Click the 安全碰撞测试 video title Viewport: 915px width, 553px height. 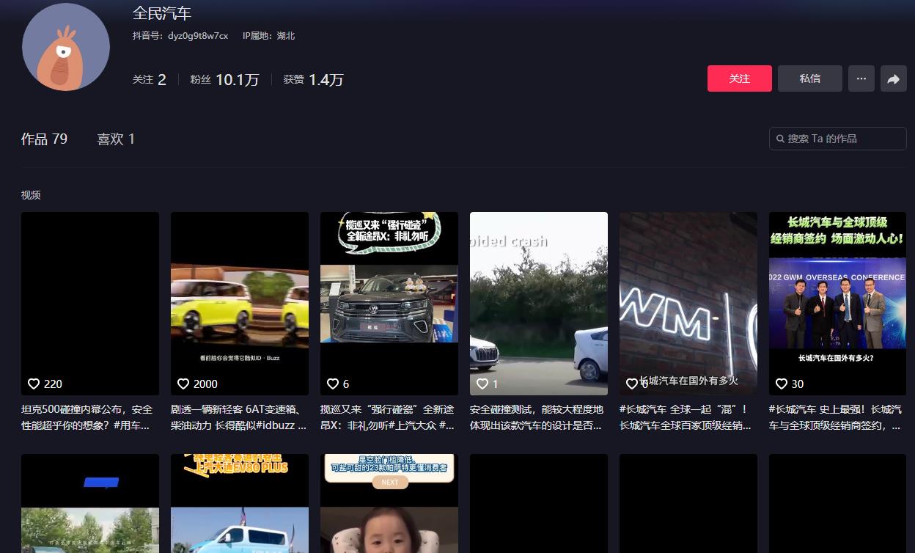click(537, 417)
